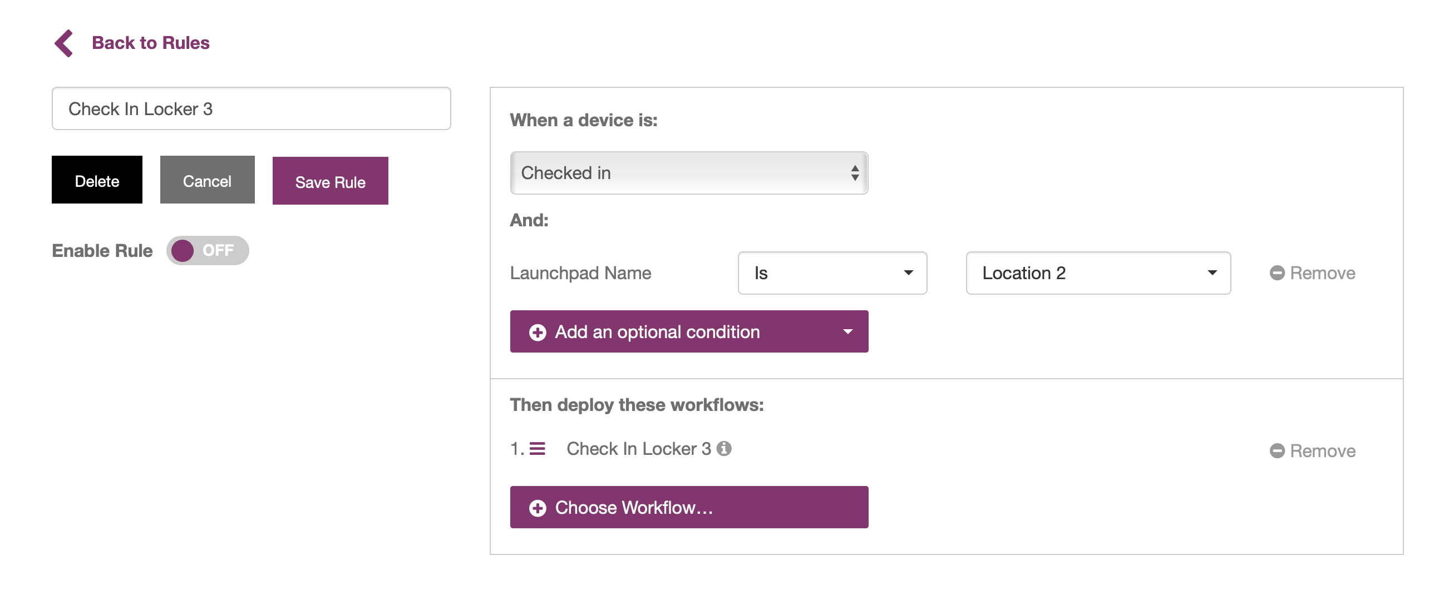1449x595 pixels.
Task: Click the 'When a device is:' heading
Action: tap(583, 120)
